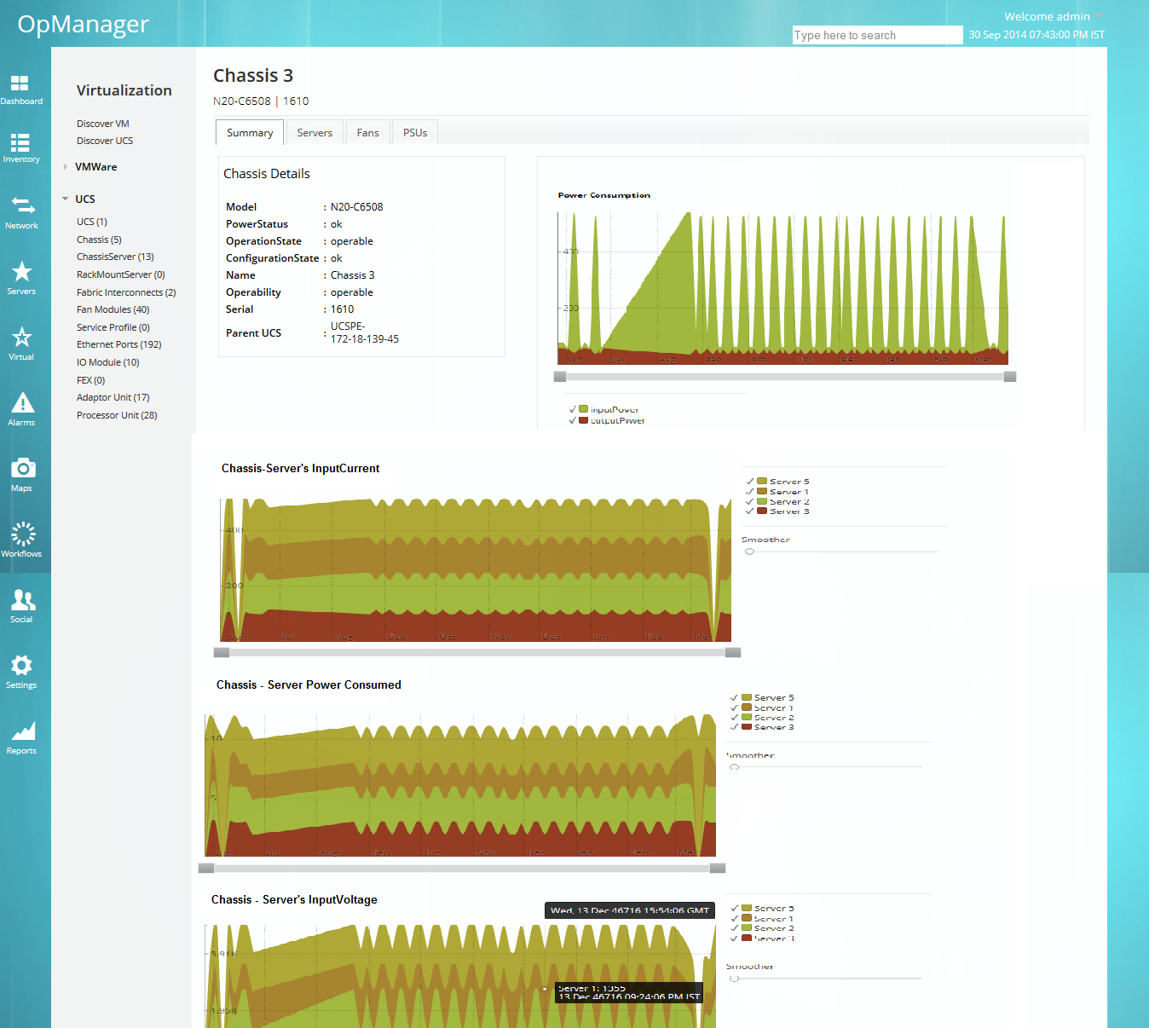This screenshot has height=1028, width=1149.
Task: Open Service Profile (0) list
Action: (x=113, y=327)
